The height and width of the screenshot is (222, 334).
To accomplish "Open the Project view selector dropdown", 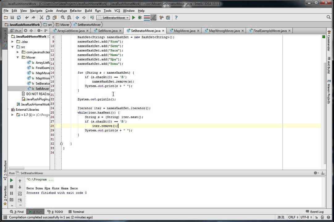I will (16, 31).
